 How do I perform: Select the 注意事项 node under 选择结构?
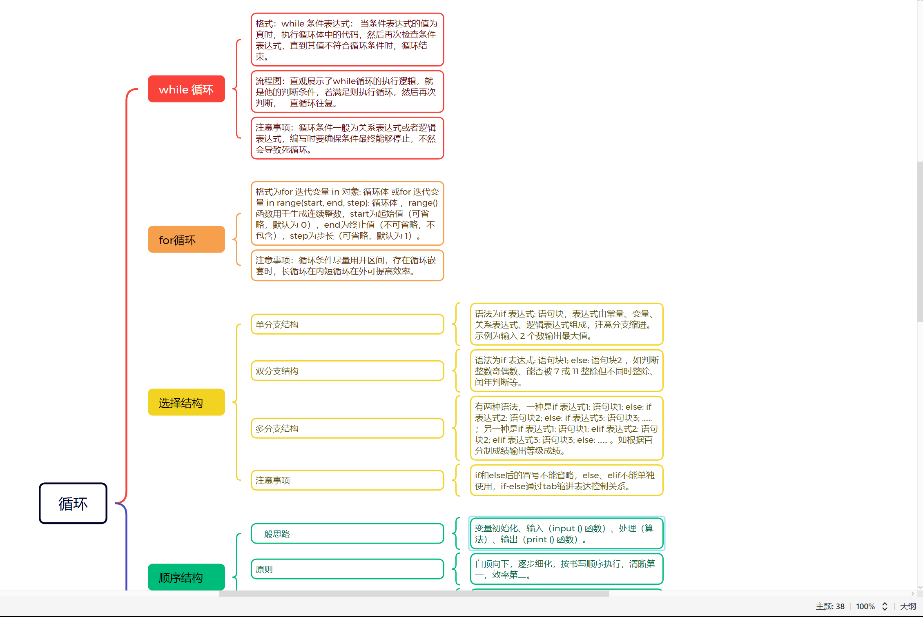pyautogui.click(x=348, y=480)
